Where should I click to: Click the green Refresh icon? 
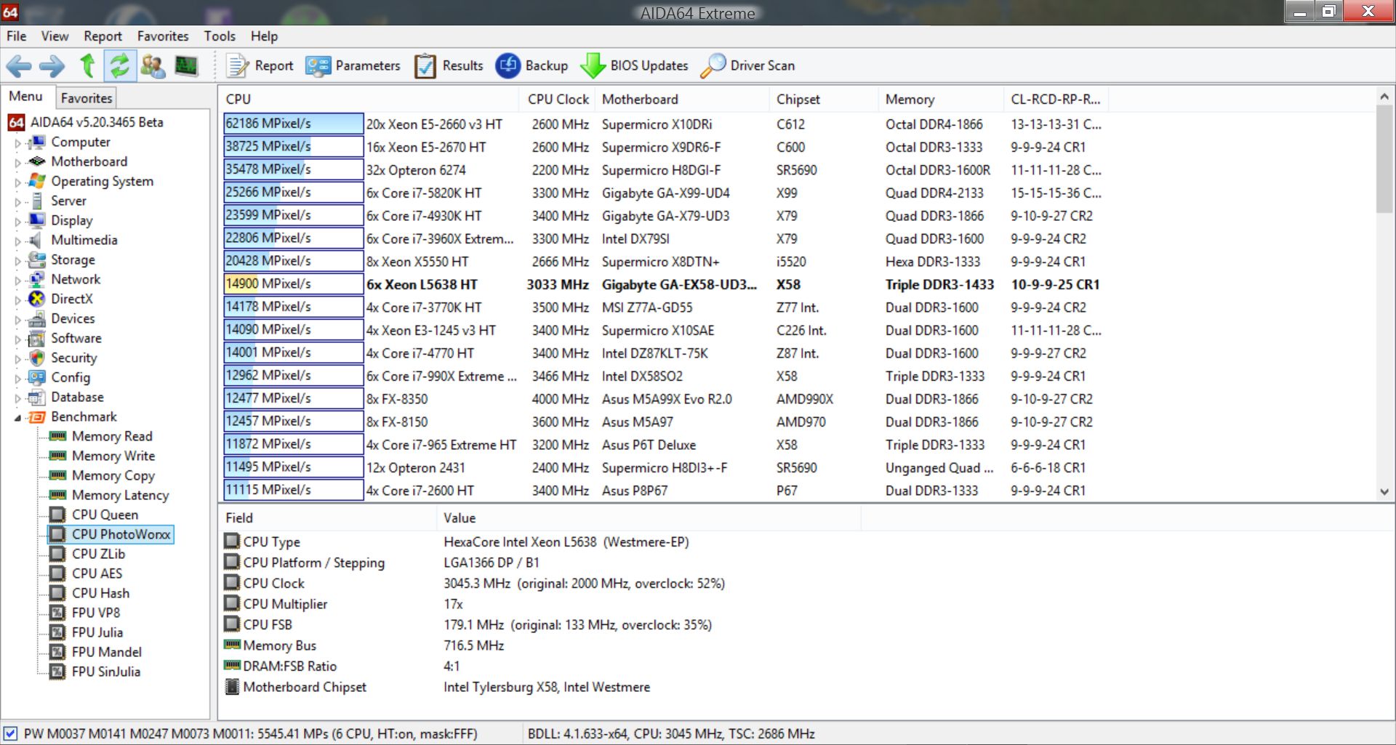119,66
